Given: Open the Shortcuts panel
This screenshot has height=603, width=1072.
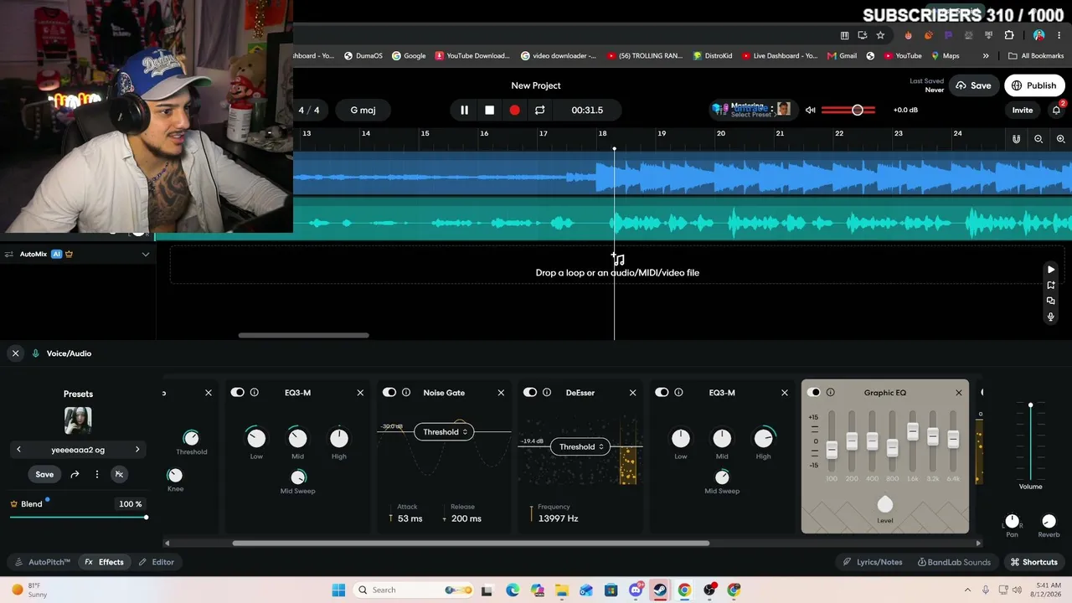Looking at the screenshot, I should 1034,562.
